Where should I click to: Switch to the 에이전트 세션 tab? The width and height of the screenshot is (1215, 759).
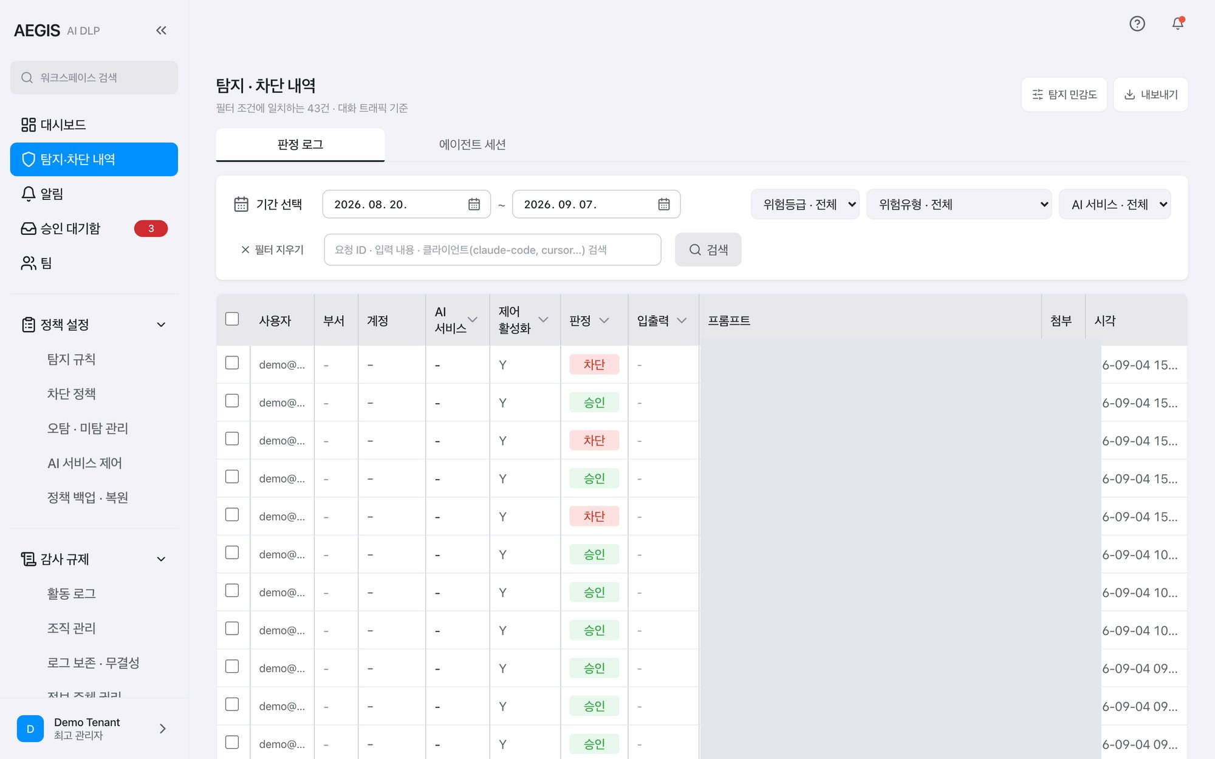472,145
